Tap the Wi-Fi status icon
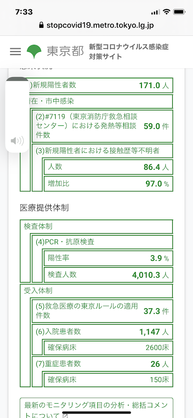Viewport: 193px width, 418px height. click(x=167, y=12)
